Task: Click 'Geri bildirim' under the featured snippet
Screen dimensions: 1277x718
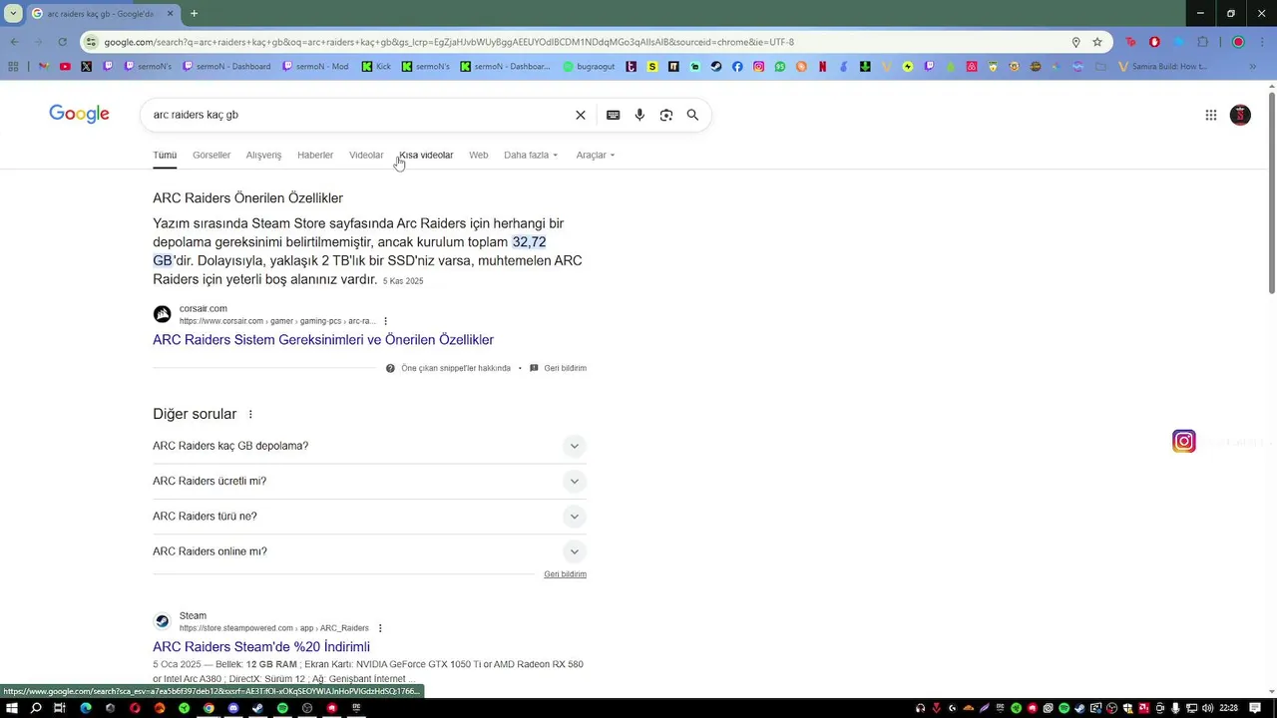Action: click(x=565, y=368)
